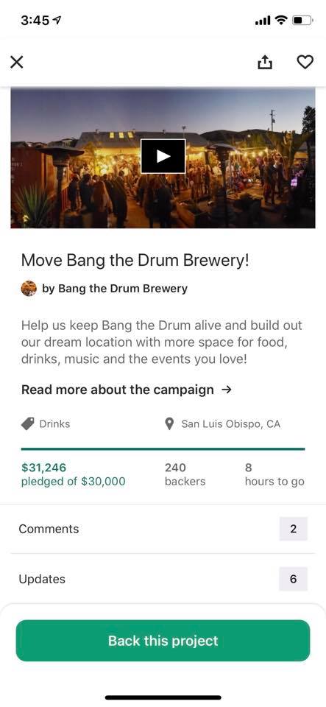The image size is (326, 707).
Task: Select the Drinks tag icon
Action: tap(28, 424)
